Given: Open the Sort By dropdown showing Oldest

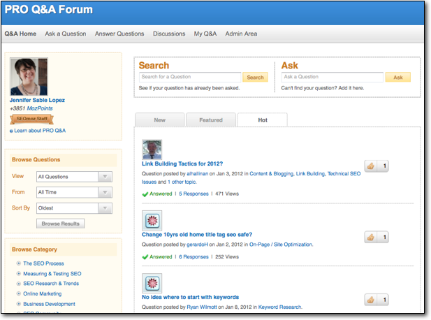Looking at the screenshot, I should [74, 208].
